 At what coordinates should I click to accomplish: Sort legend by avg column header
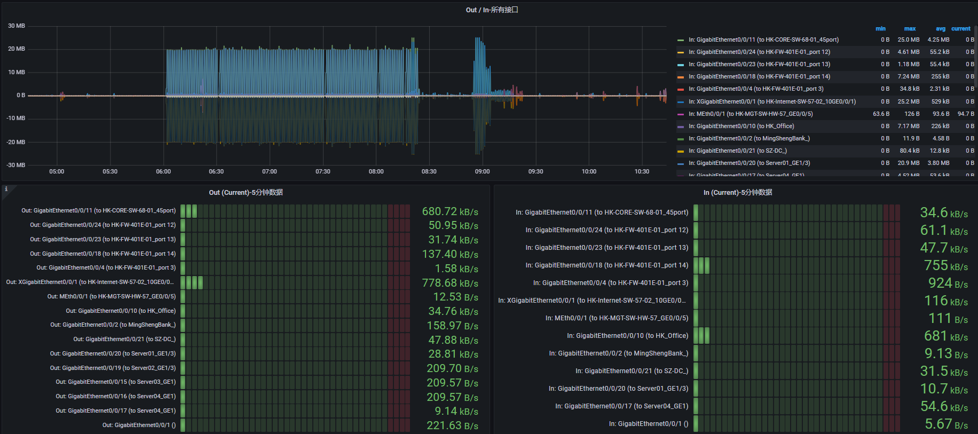click(940, 29)
